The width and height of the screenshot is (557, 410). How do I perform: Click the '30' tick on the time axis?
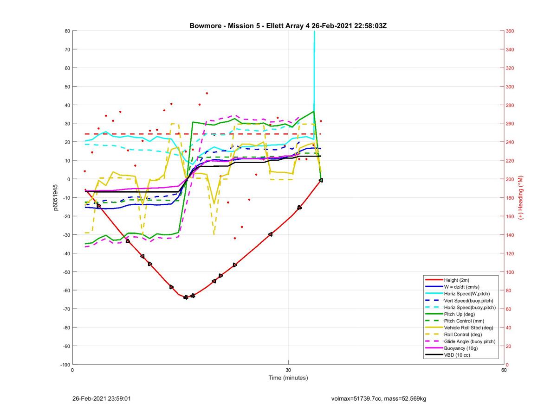[288, 370]
